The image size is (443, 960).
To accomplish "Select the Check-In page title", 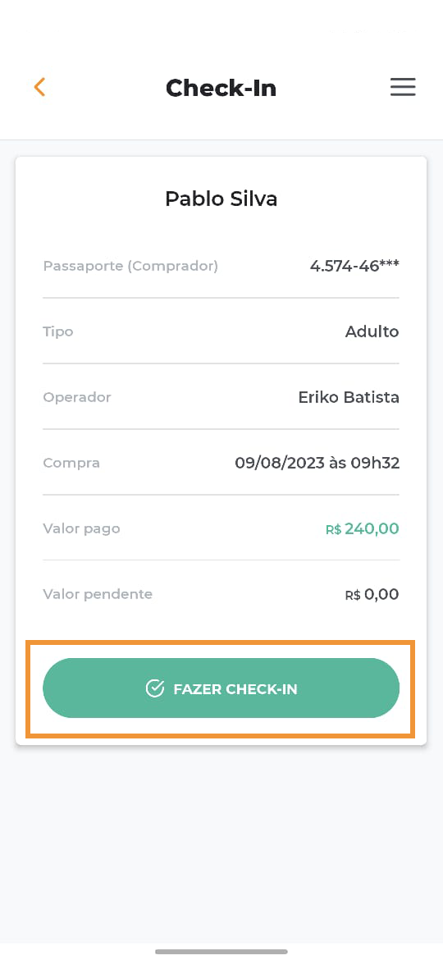I will coord(221,88).
